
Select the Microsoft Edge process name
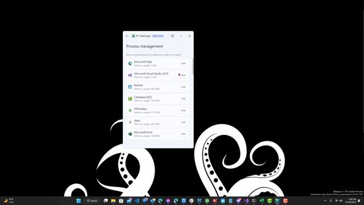point(143,62)
